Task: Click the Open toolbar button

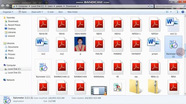Action: click(22, 12)
